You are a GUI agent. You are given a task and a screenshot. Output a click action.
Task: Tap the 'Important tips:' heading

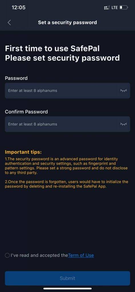click(23, 152)
